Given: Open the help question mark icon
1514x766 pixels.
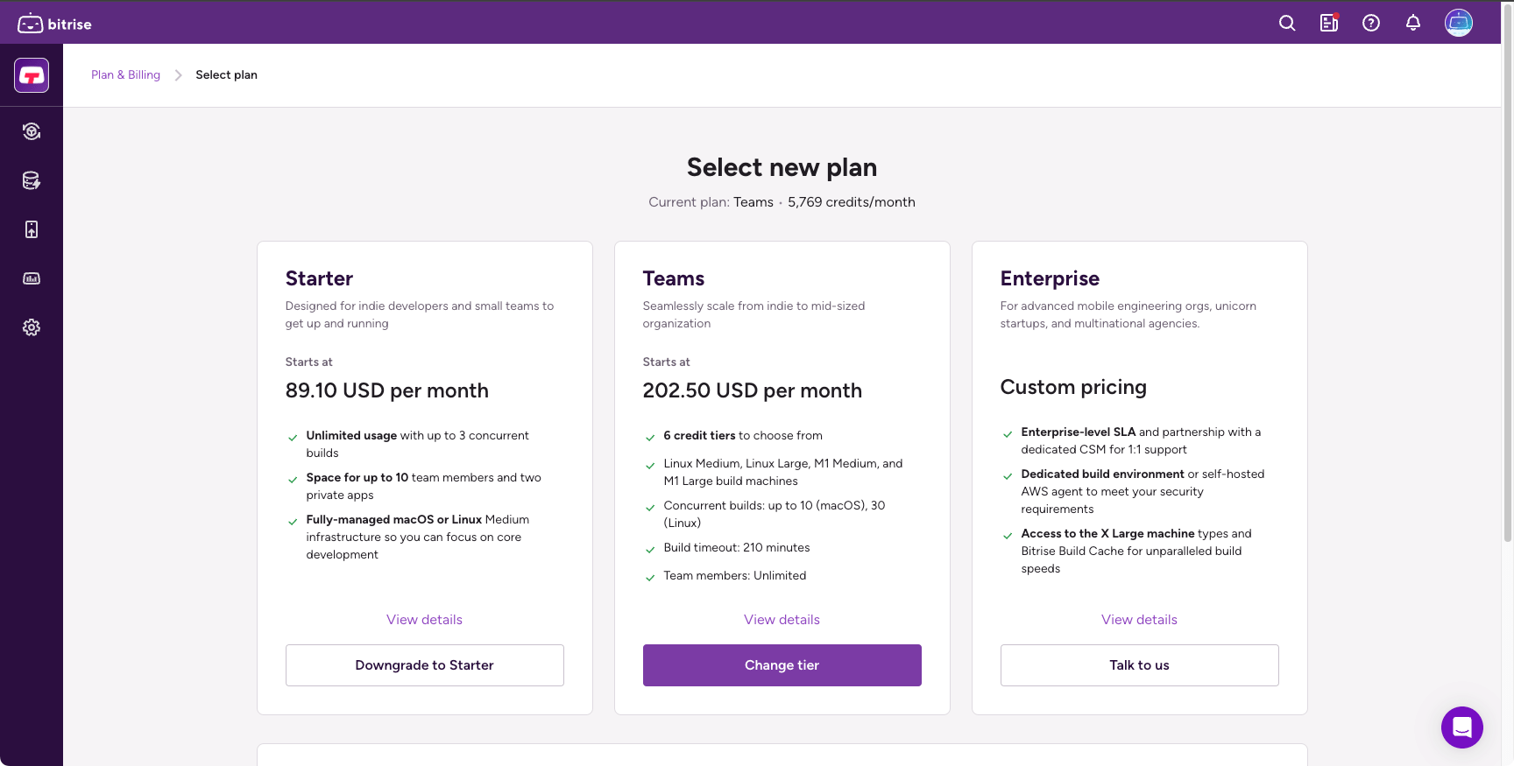Looking at the screenshot, I should pos(1370,23).
